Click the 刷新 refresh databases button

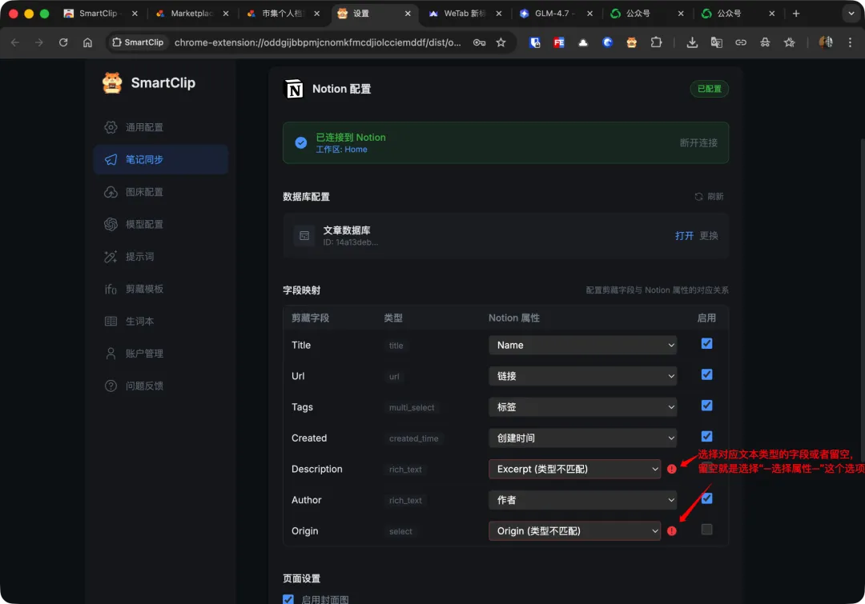click(x=709, y=197)
